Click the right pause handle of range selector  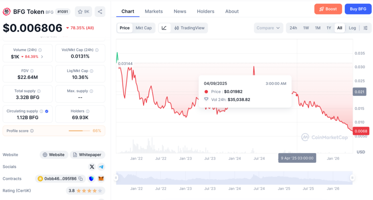[352, 178]
